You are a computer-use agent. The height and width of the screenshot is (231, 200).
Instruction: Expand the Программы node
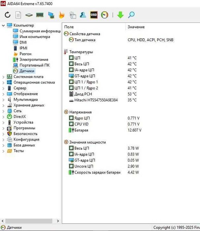[x=3, y=128]
